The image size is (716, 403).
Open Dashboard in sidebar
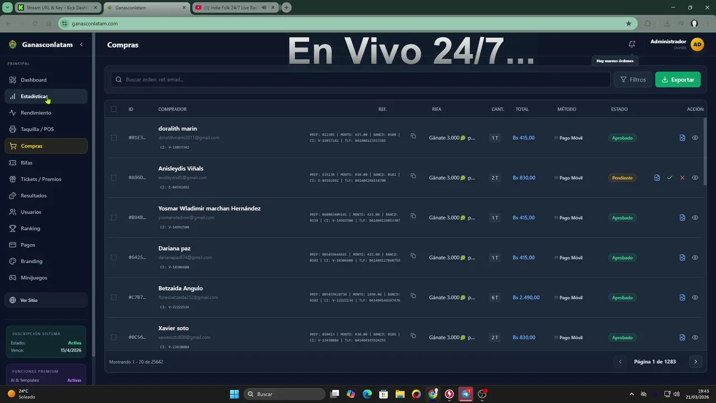pyautogui.click(x=46, y=80)
